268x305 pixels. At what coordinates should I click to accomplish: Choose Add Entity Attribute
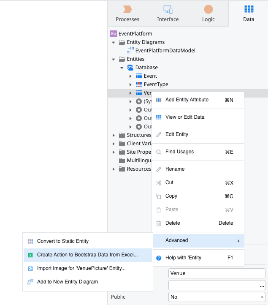198,100
